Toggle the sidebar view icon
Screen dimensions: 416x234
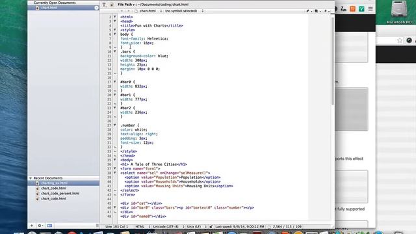(x=49, y=226)
